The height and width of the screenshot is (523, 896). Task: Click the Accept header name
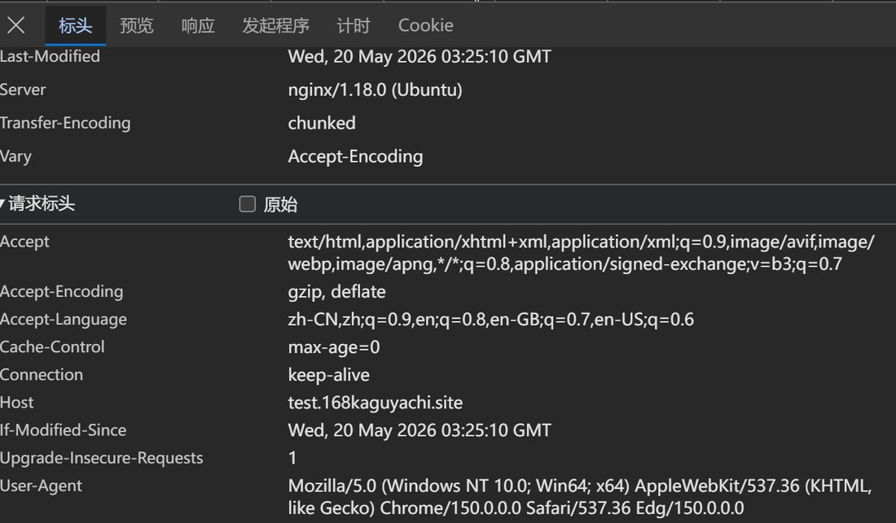[x=24, y=242]
